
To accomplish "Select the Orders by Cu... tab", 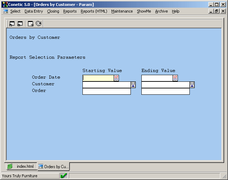I will [x=54, y=166].
